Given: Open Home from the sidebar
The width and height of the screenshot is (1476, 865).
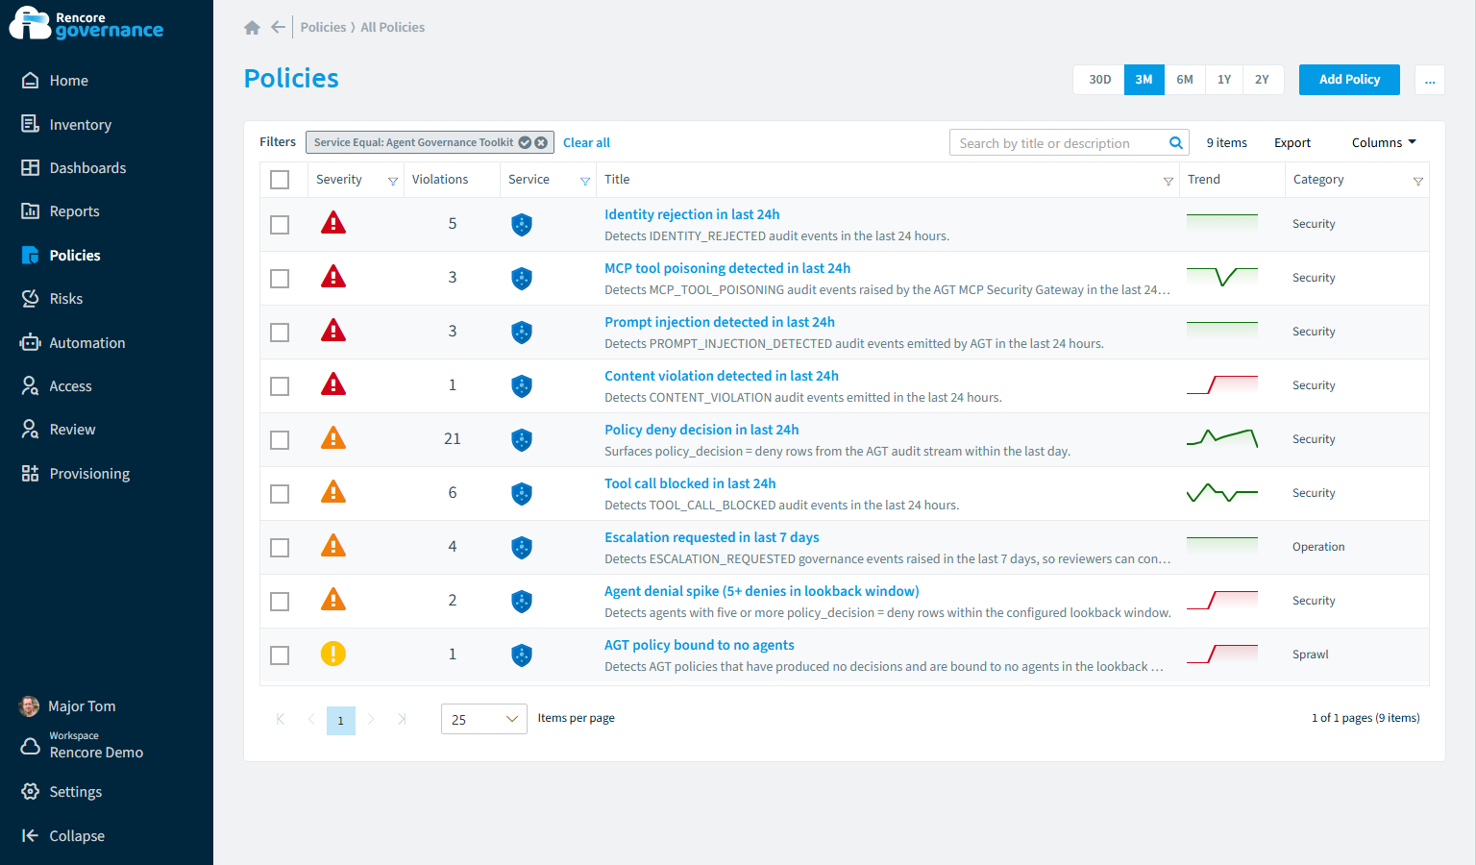Looking at the screenshot, I should point(68,81).
